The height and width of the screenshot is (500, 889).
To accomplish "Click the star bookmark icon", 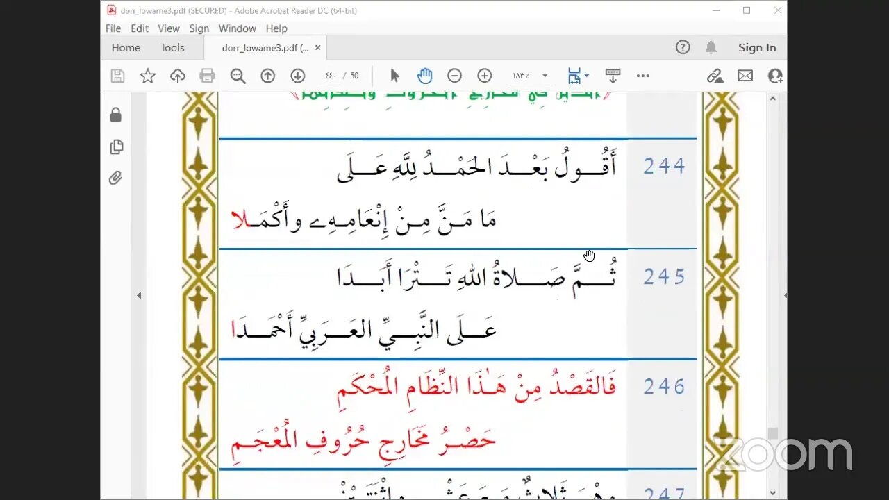I will [148, 76].
